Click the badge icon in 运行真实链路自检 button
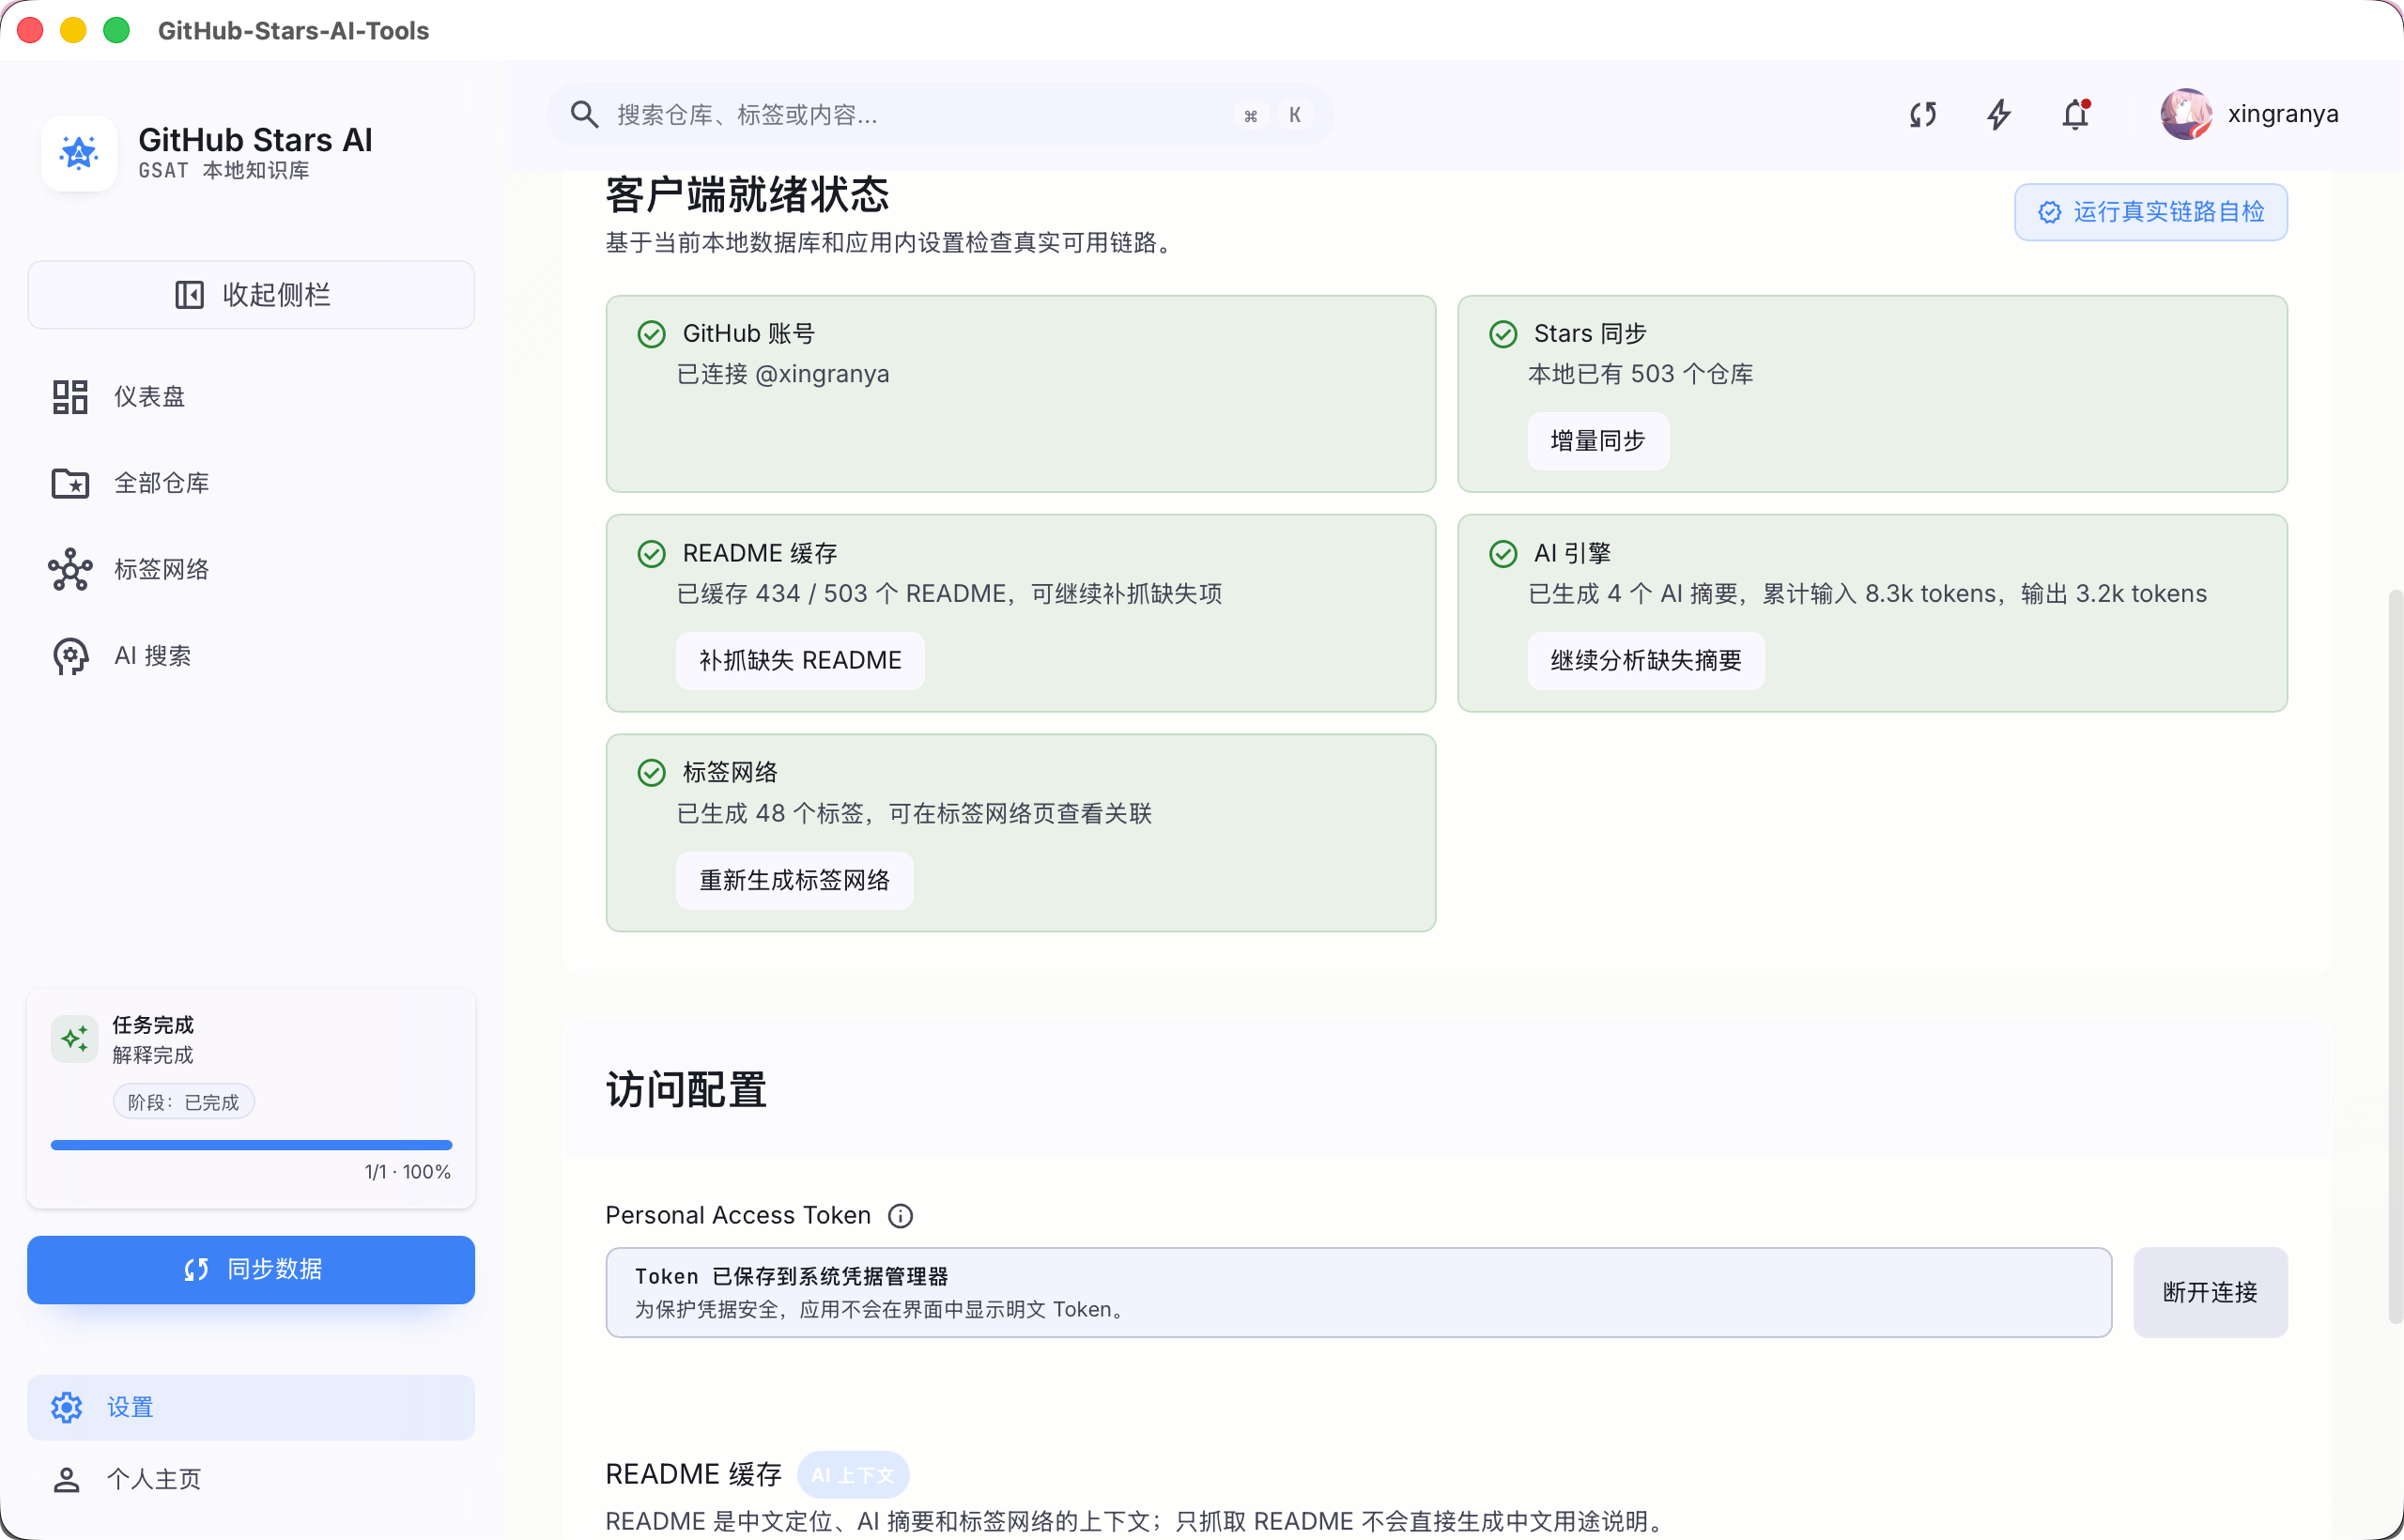The width and height of the screenshot is (2404, 1540). point(2050,212)
